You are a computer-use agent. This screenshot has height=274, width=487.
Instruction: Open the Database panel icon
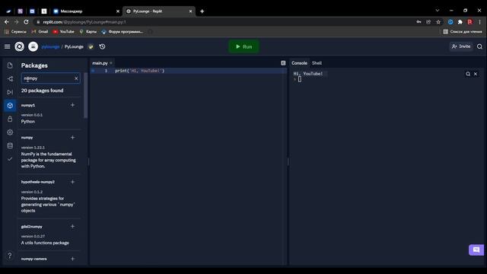point(10,145)
